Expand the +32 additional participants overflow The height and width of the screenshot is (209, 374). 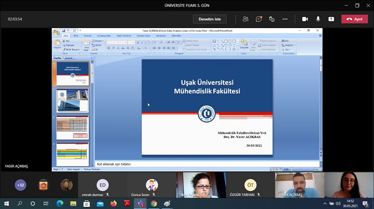point(20,185)
